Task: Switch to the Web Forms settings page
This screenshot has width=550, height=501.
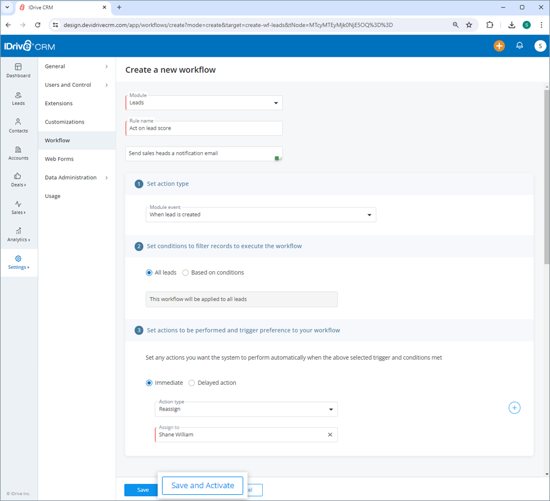Action: (x=59, y=158)
